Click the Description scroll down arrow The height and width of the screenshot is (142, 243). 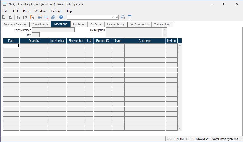pyautogui.click(x=165, y=35)
